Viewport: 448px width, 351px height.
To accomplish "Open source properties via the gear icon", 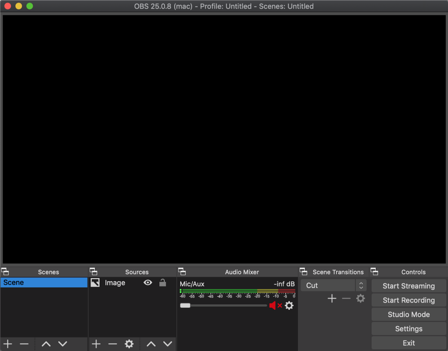I will click(x=129, y=344).
